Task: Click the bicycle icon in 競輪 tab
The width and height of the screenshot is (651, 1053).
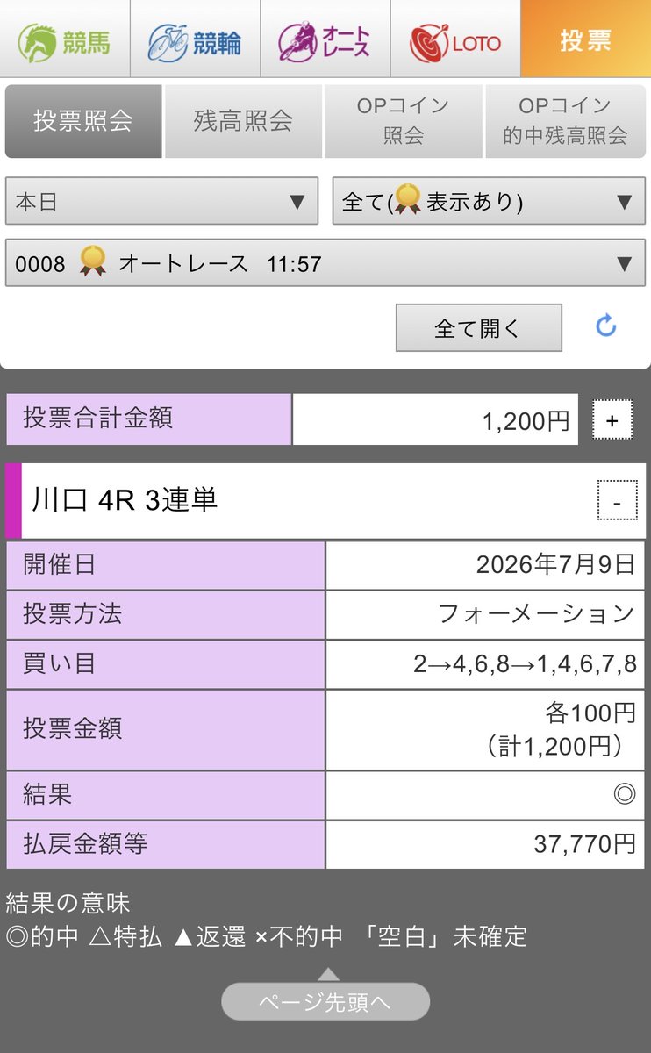Action: 168,42
